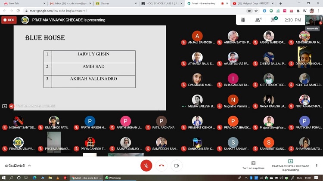
Task: Open the Chrome extensions puzzle icon
Action: (298, 11)
